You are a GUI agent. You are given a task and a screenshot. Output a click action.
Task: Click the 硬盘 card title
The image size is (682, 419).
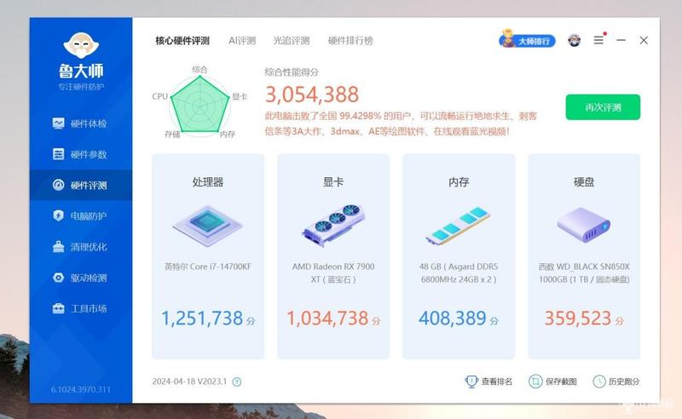point(584,181)
